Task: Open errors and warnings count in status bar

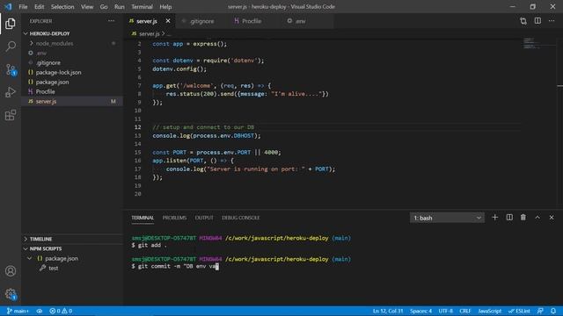Action: [x=61, y=311]
